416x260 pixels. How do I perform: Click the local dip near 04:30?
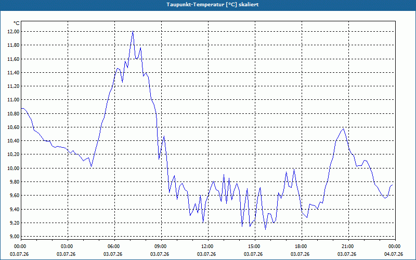92,166
